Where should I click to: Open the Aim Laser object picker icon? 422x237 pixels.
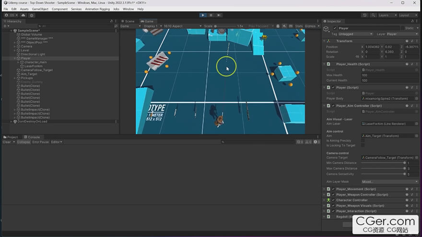tap(416, 124)
